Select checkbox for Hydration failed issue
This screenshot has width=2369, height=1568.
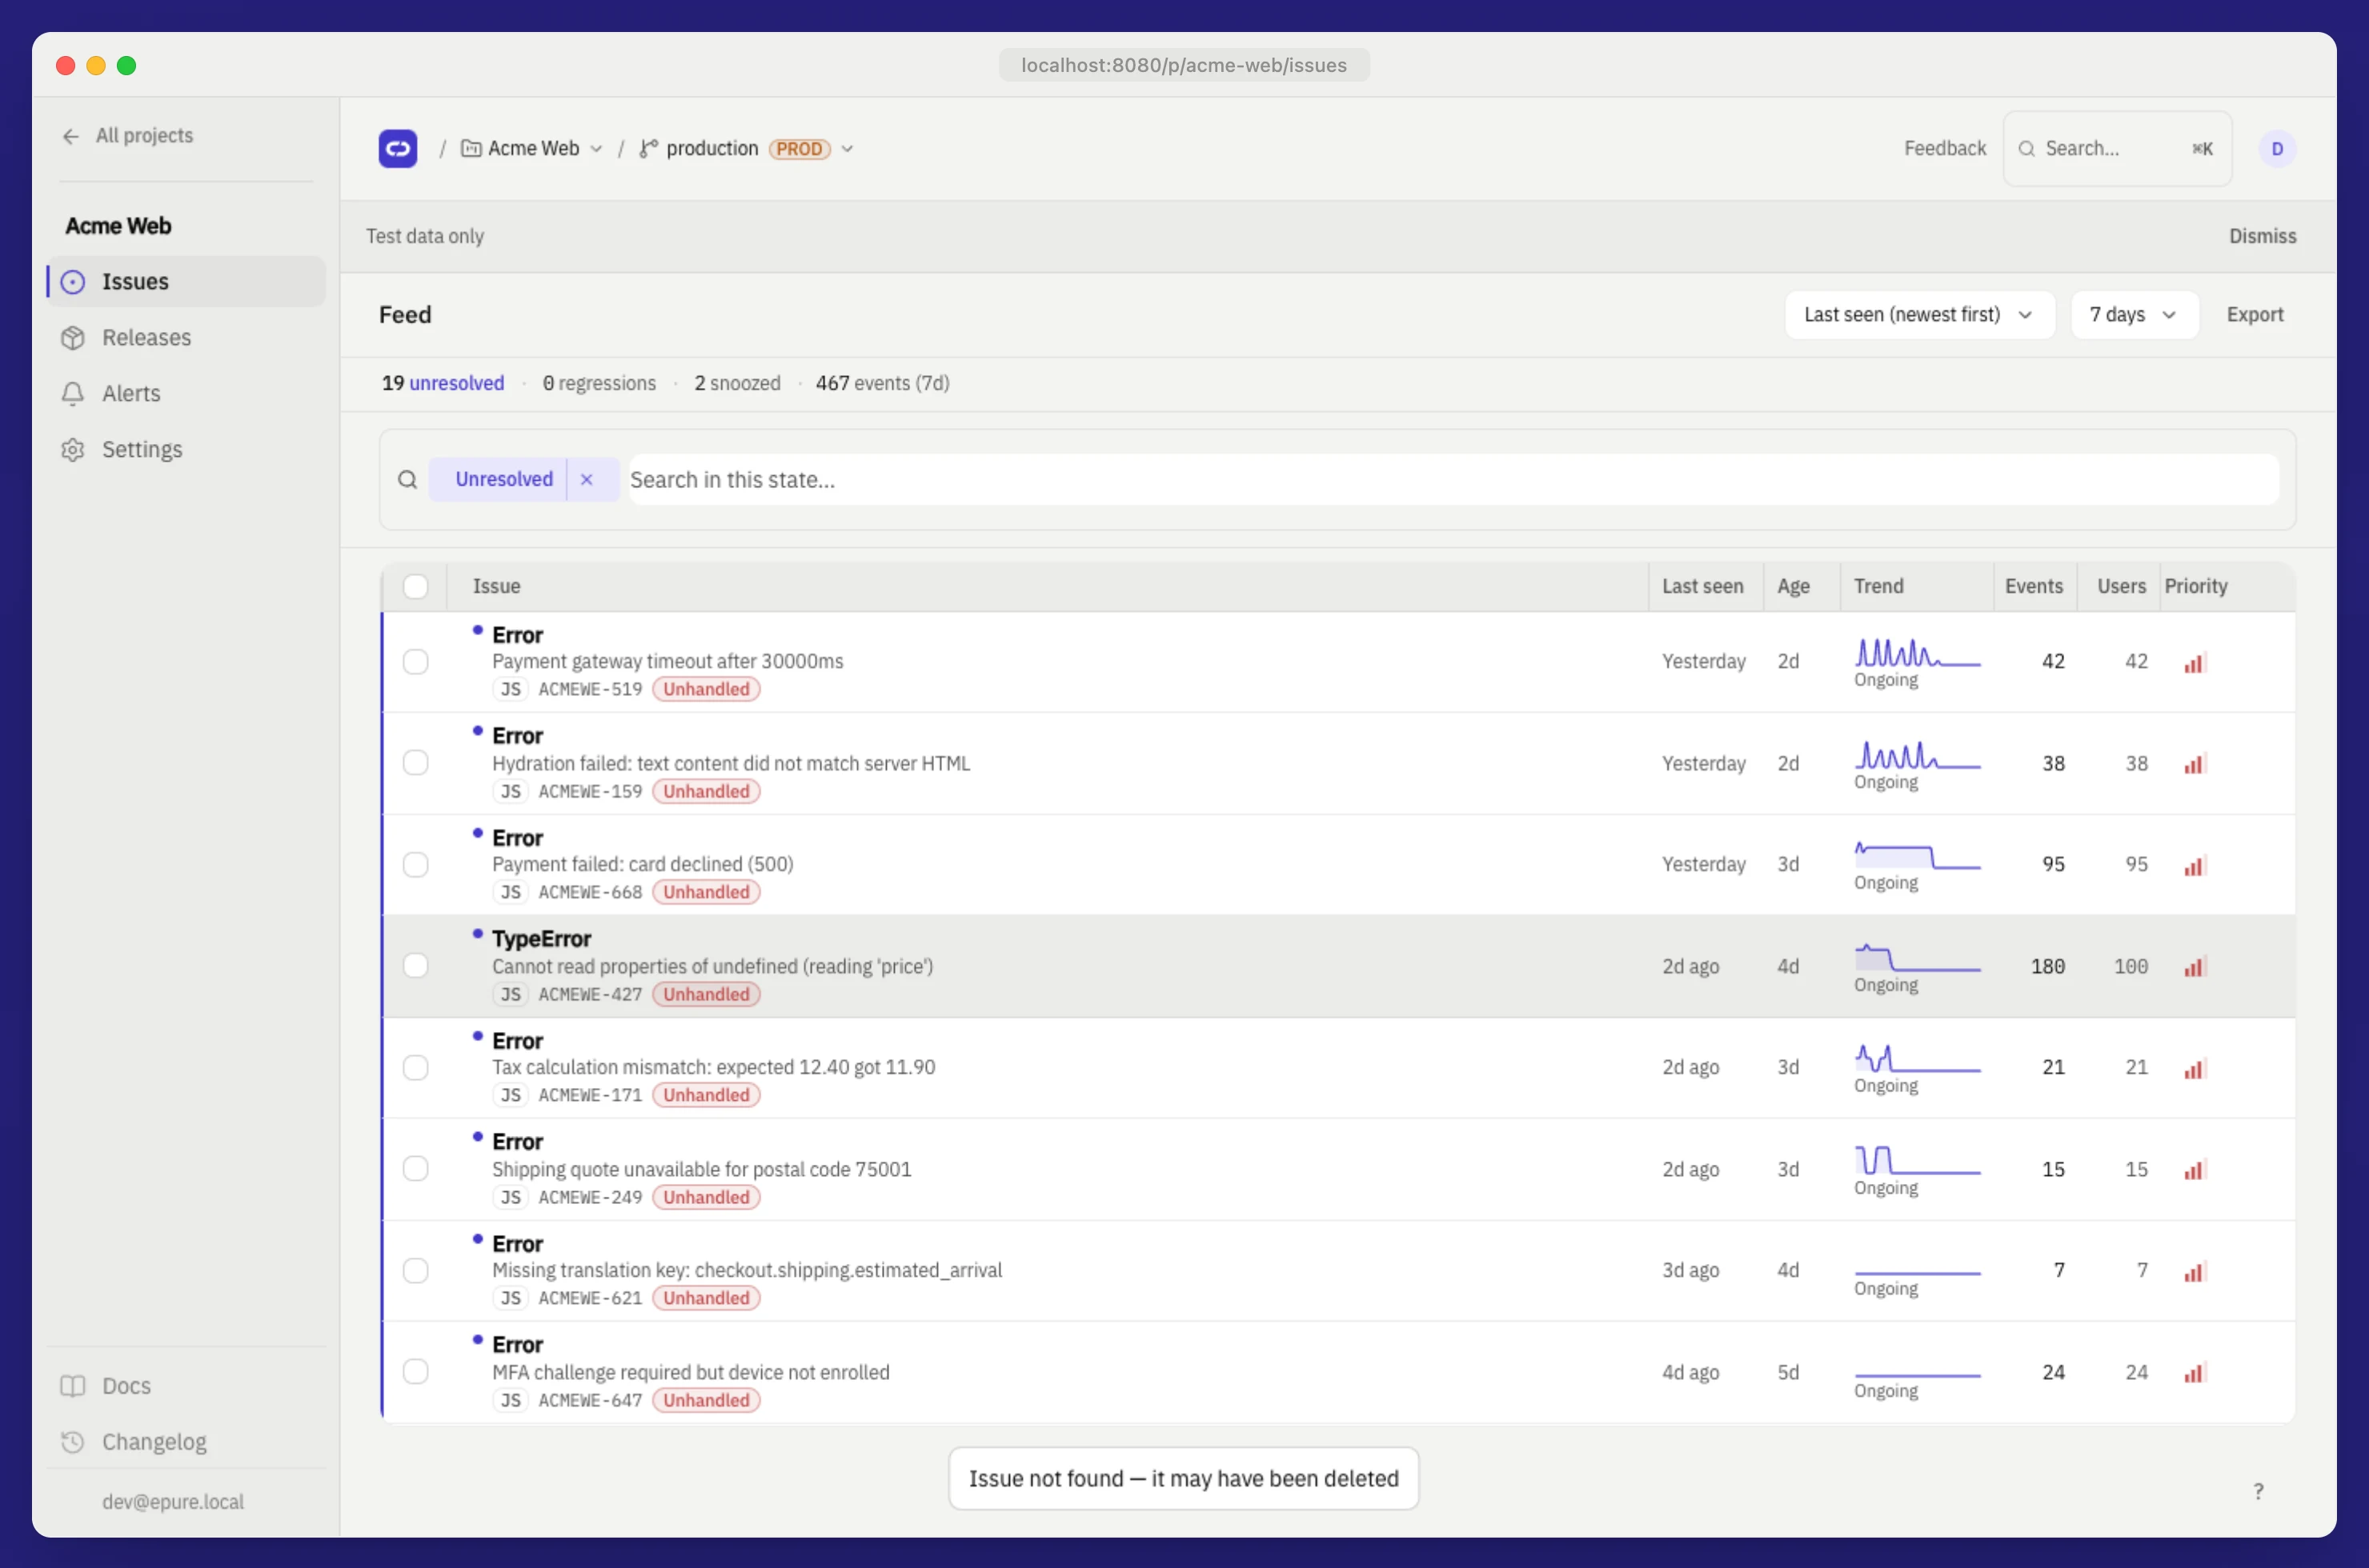[x=415, y=763]
